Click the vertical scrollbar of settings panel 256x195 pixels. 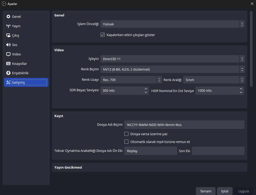click(x=251, y=49)
